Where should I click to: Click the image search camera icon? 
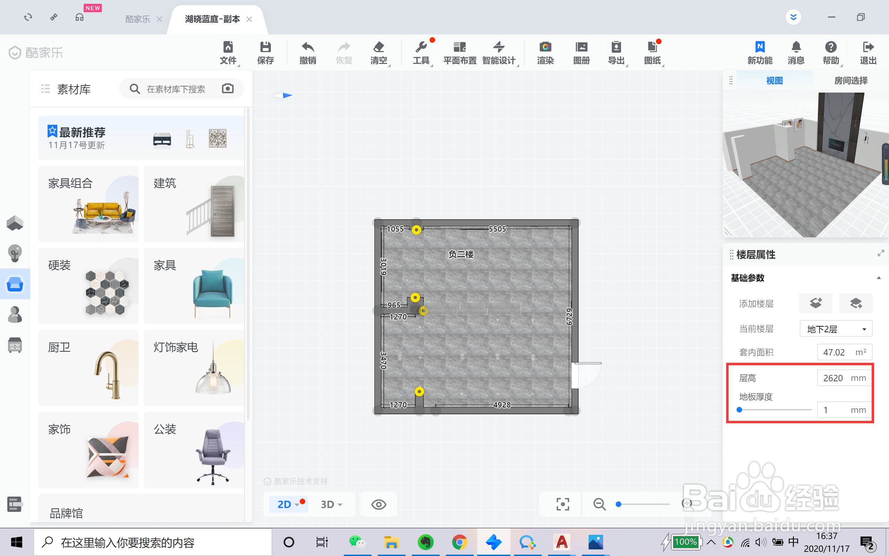tap(228, 89)
